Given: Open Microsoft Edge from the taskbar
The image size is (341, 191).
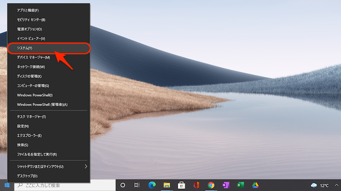Looking at the screenshot, I should point(152,185).
